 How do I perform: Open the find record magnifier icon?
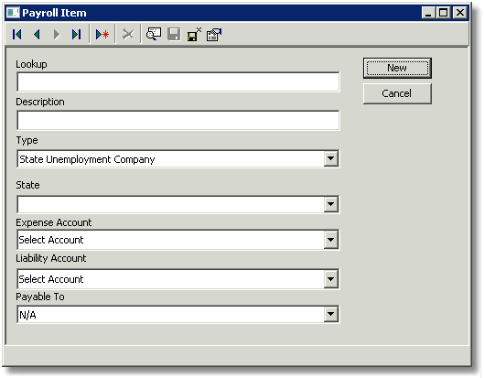154,34
